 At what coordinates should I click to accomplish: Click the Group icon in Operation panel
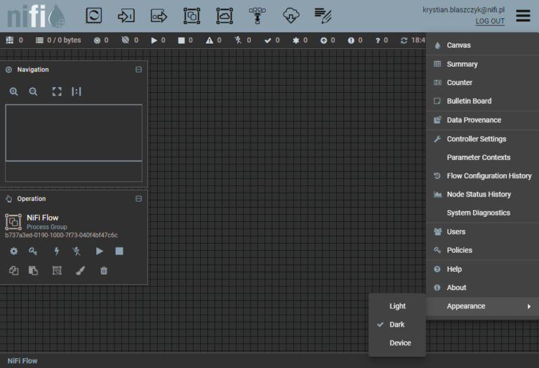57,270
